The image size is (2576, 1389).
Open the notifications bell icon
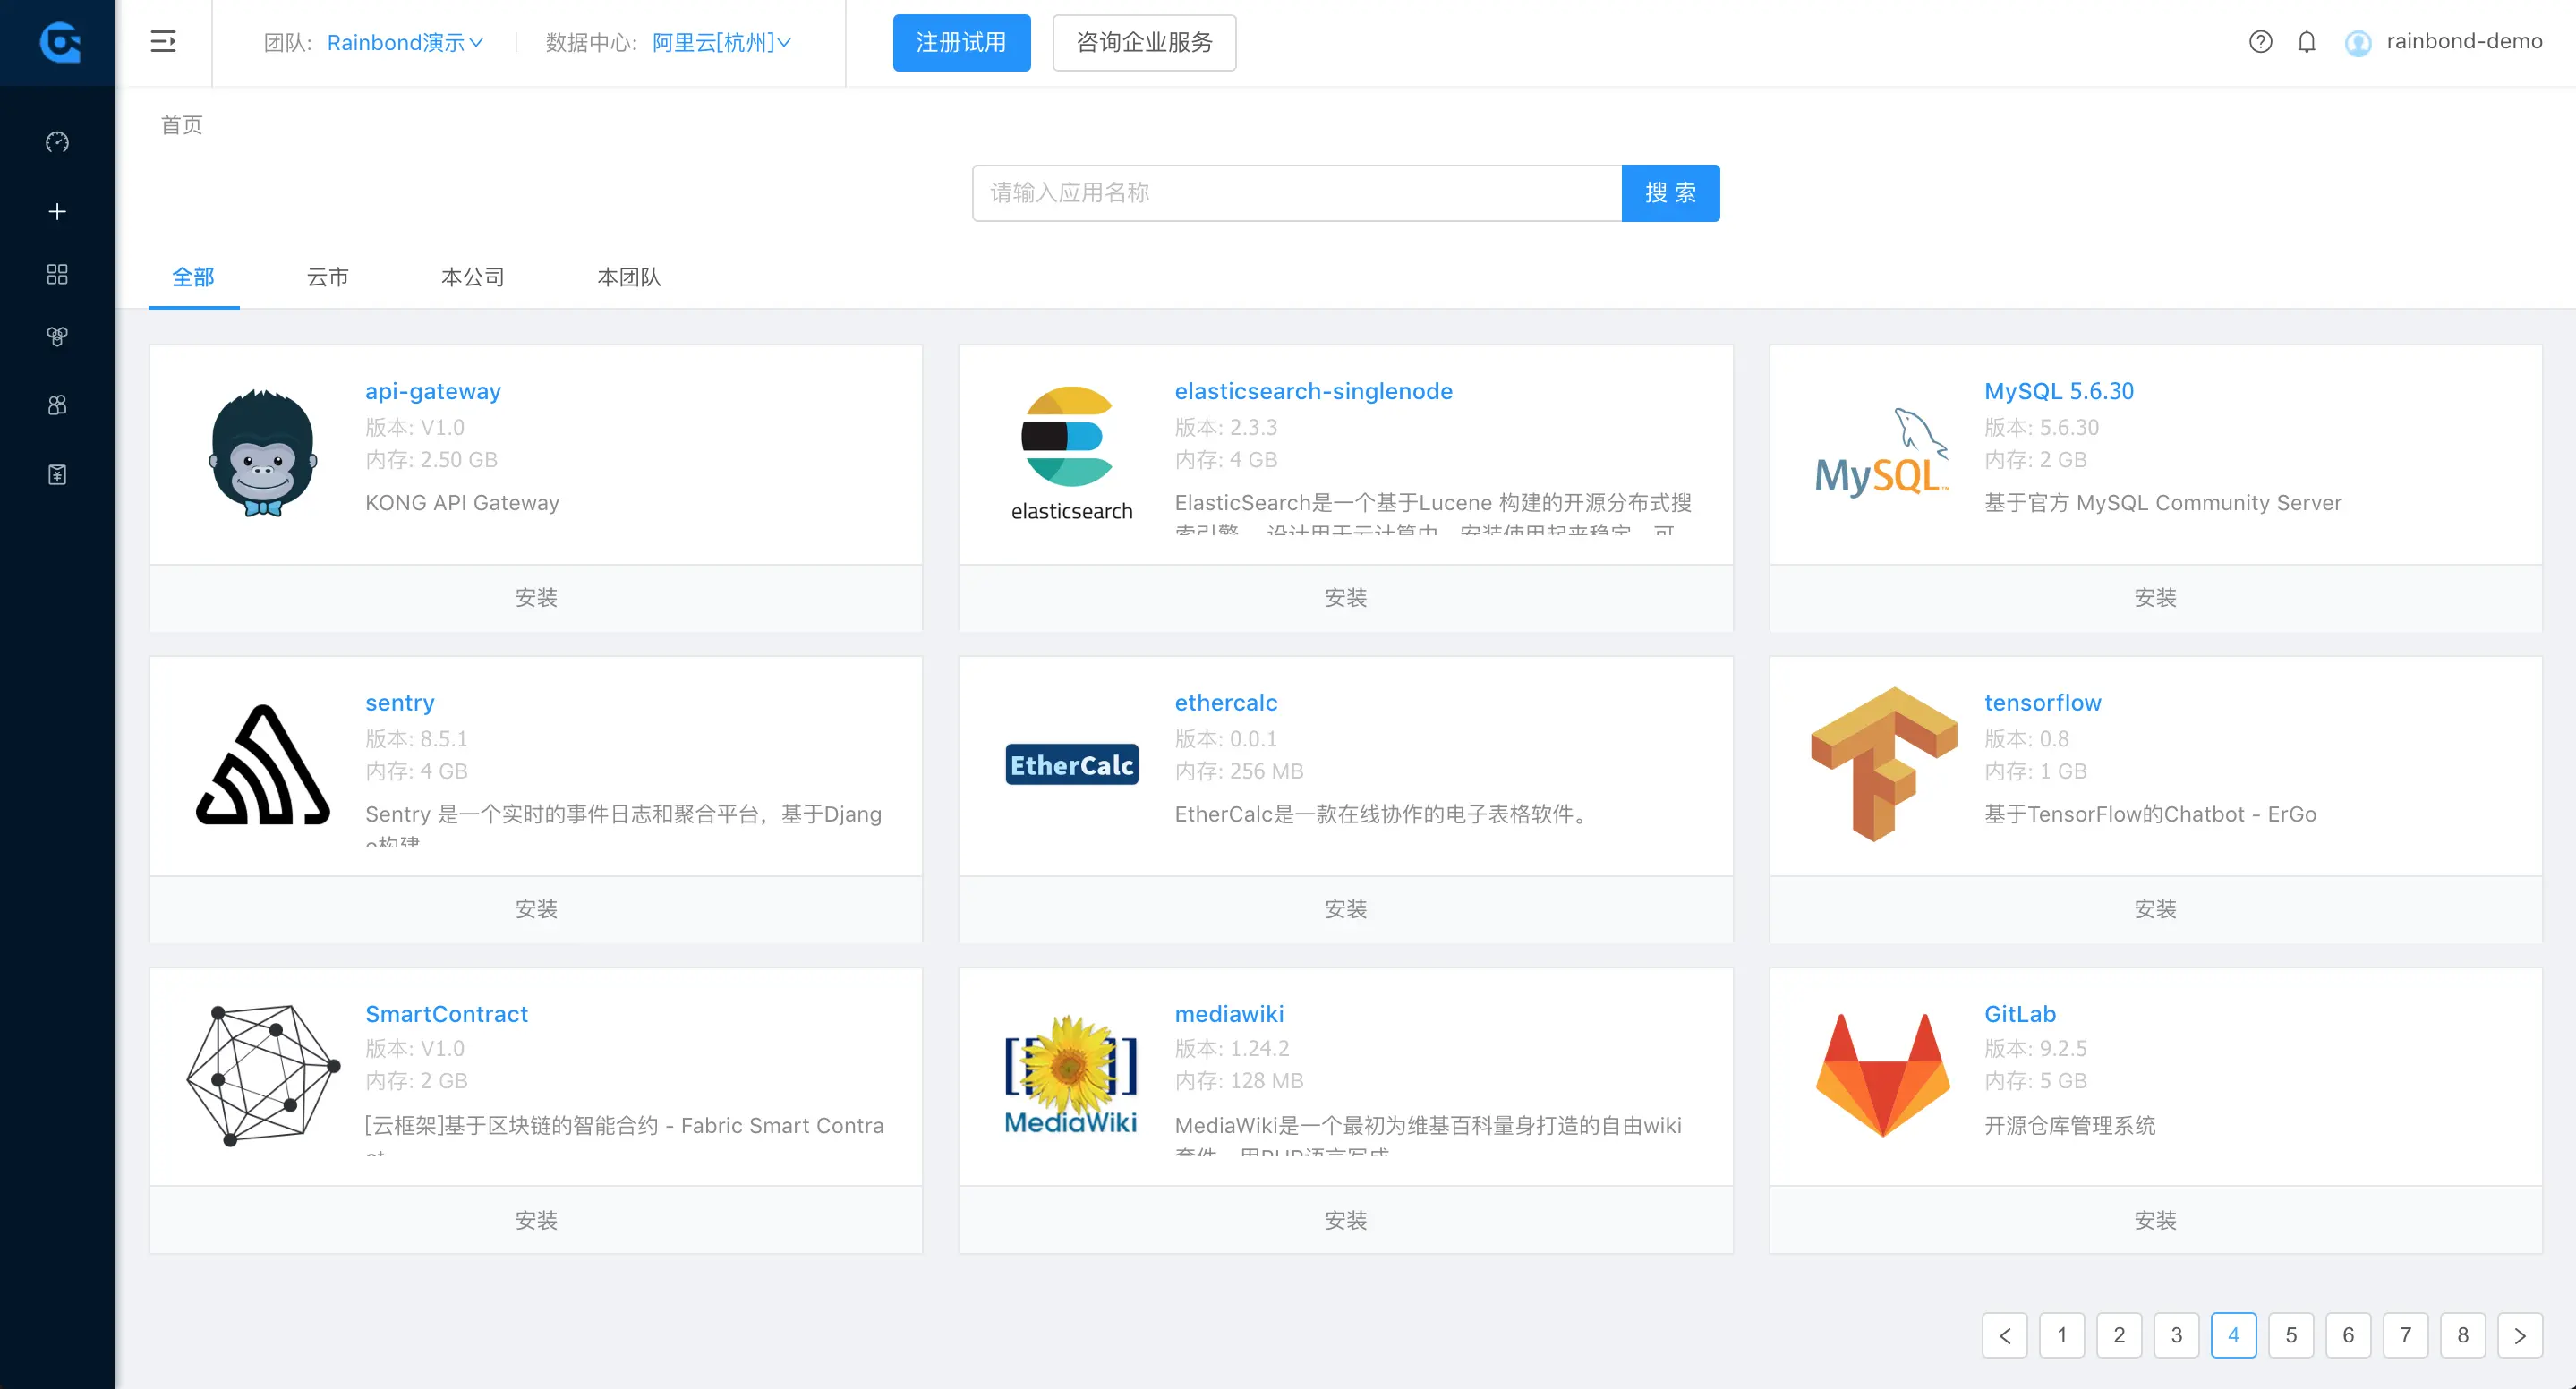(x=2306, y=42)
